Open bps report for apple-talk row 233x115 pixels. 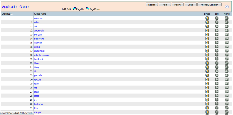[217, 30]
